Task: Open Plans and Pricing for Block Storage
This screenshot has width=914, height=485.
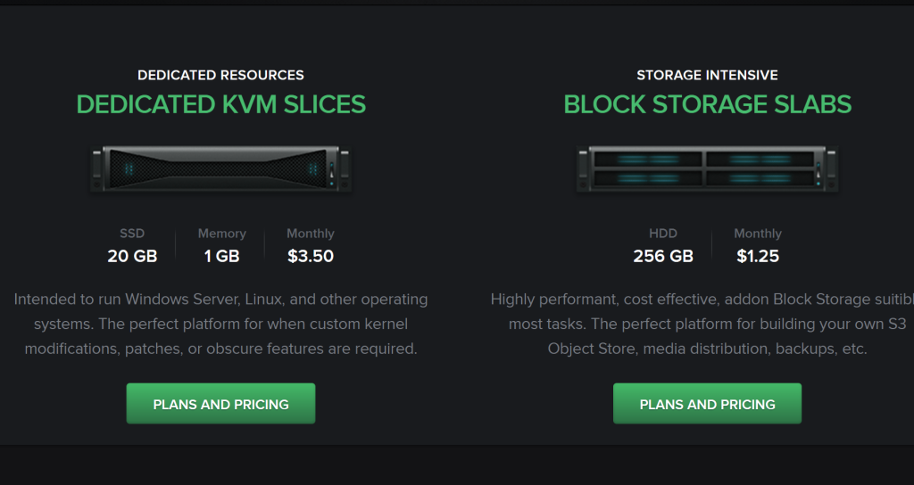Action: tap(707, 404)
